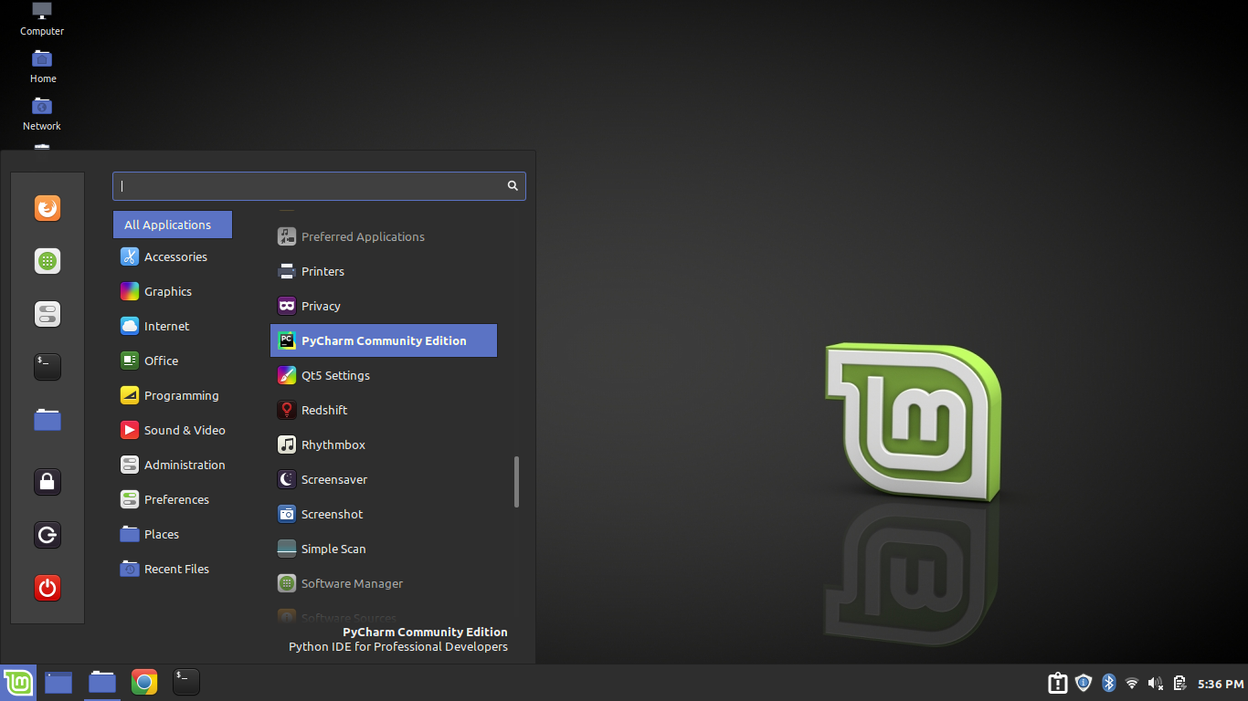Image resolution: width=1248 pixels, height=701 pixels.
Task: Click the red power Quit button
Action: (48, 588)
